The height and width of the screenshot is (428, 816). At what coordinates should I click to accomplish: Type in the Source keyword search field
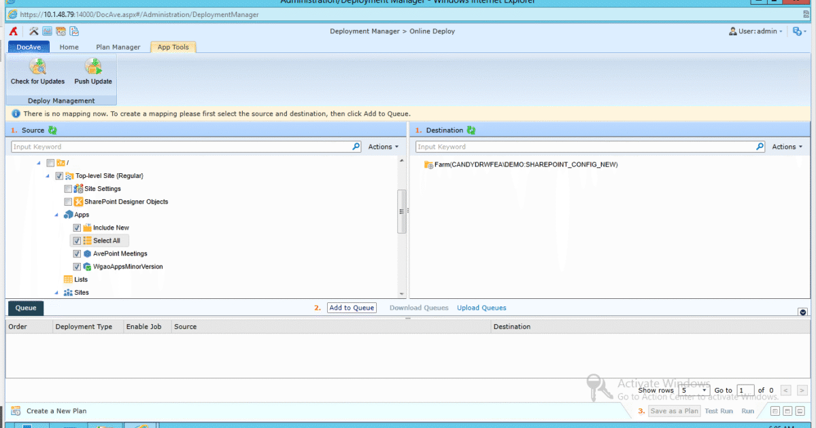(x=170, y=146)
